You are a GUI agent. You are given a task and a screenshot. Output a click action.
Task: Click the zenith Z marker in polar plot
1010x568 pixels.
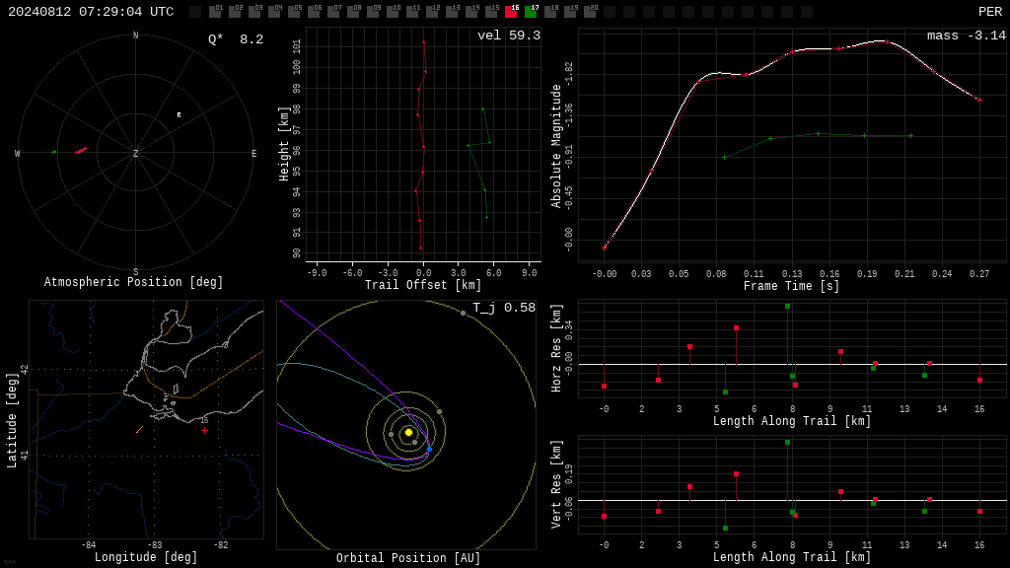point(135,153)
